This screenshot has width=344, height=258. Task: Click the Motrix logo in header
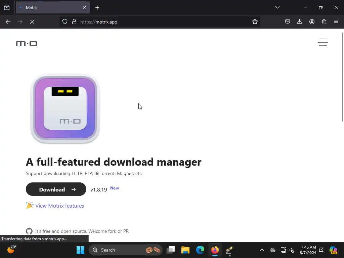pyautogui.click(x=27, y=44)
